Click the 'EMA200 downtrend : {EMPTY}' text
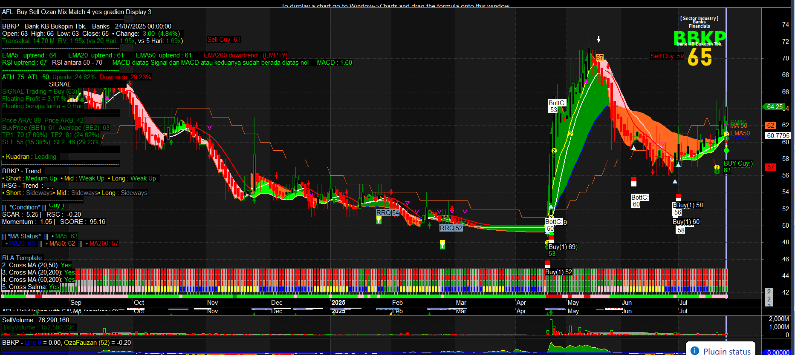The image size is (795, 355). [x=246, y=55]
